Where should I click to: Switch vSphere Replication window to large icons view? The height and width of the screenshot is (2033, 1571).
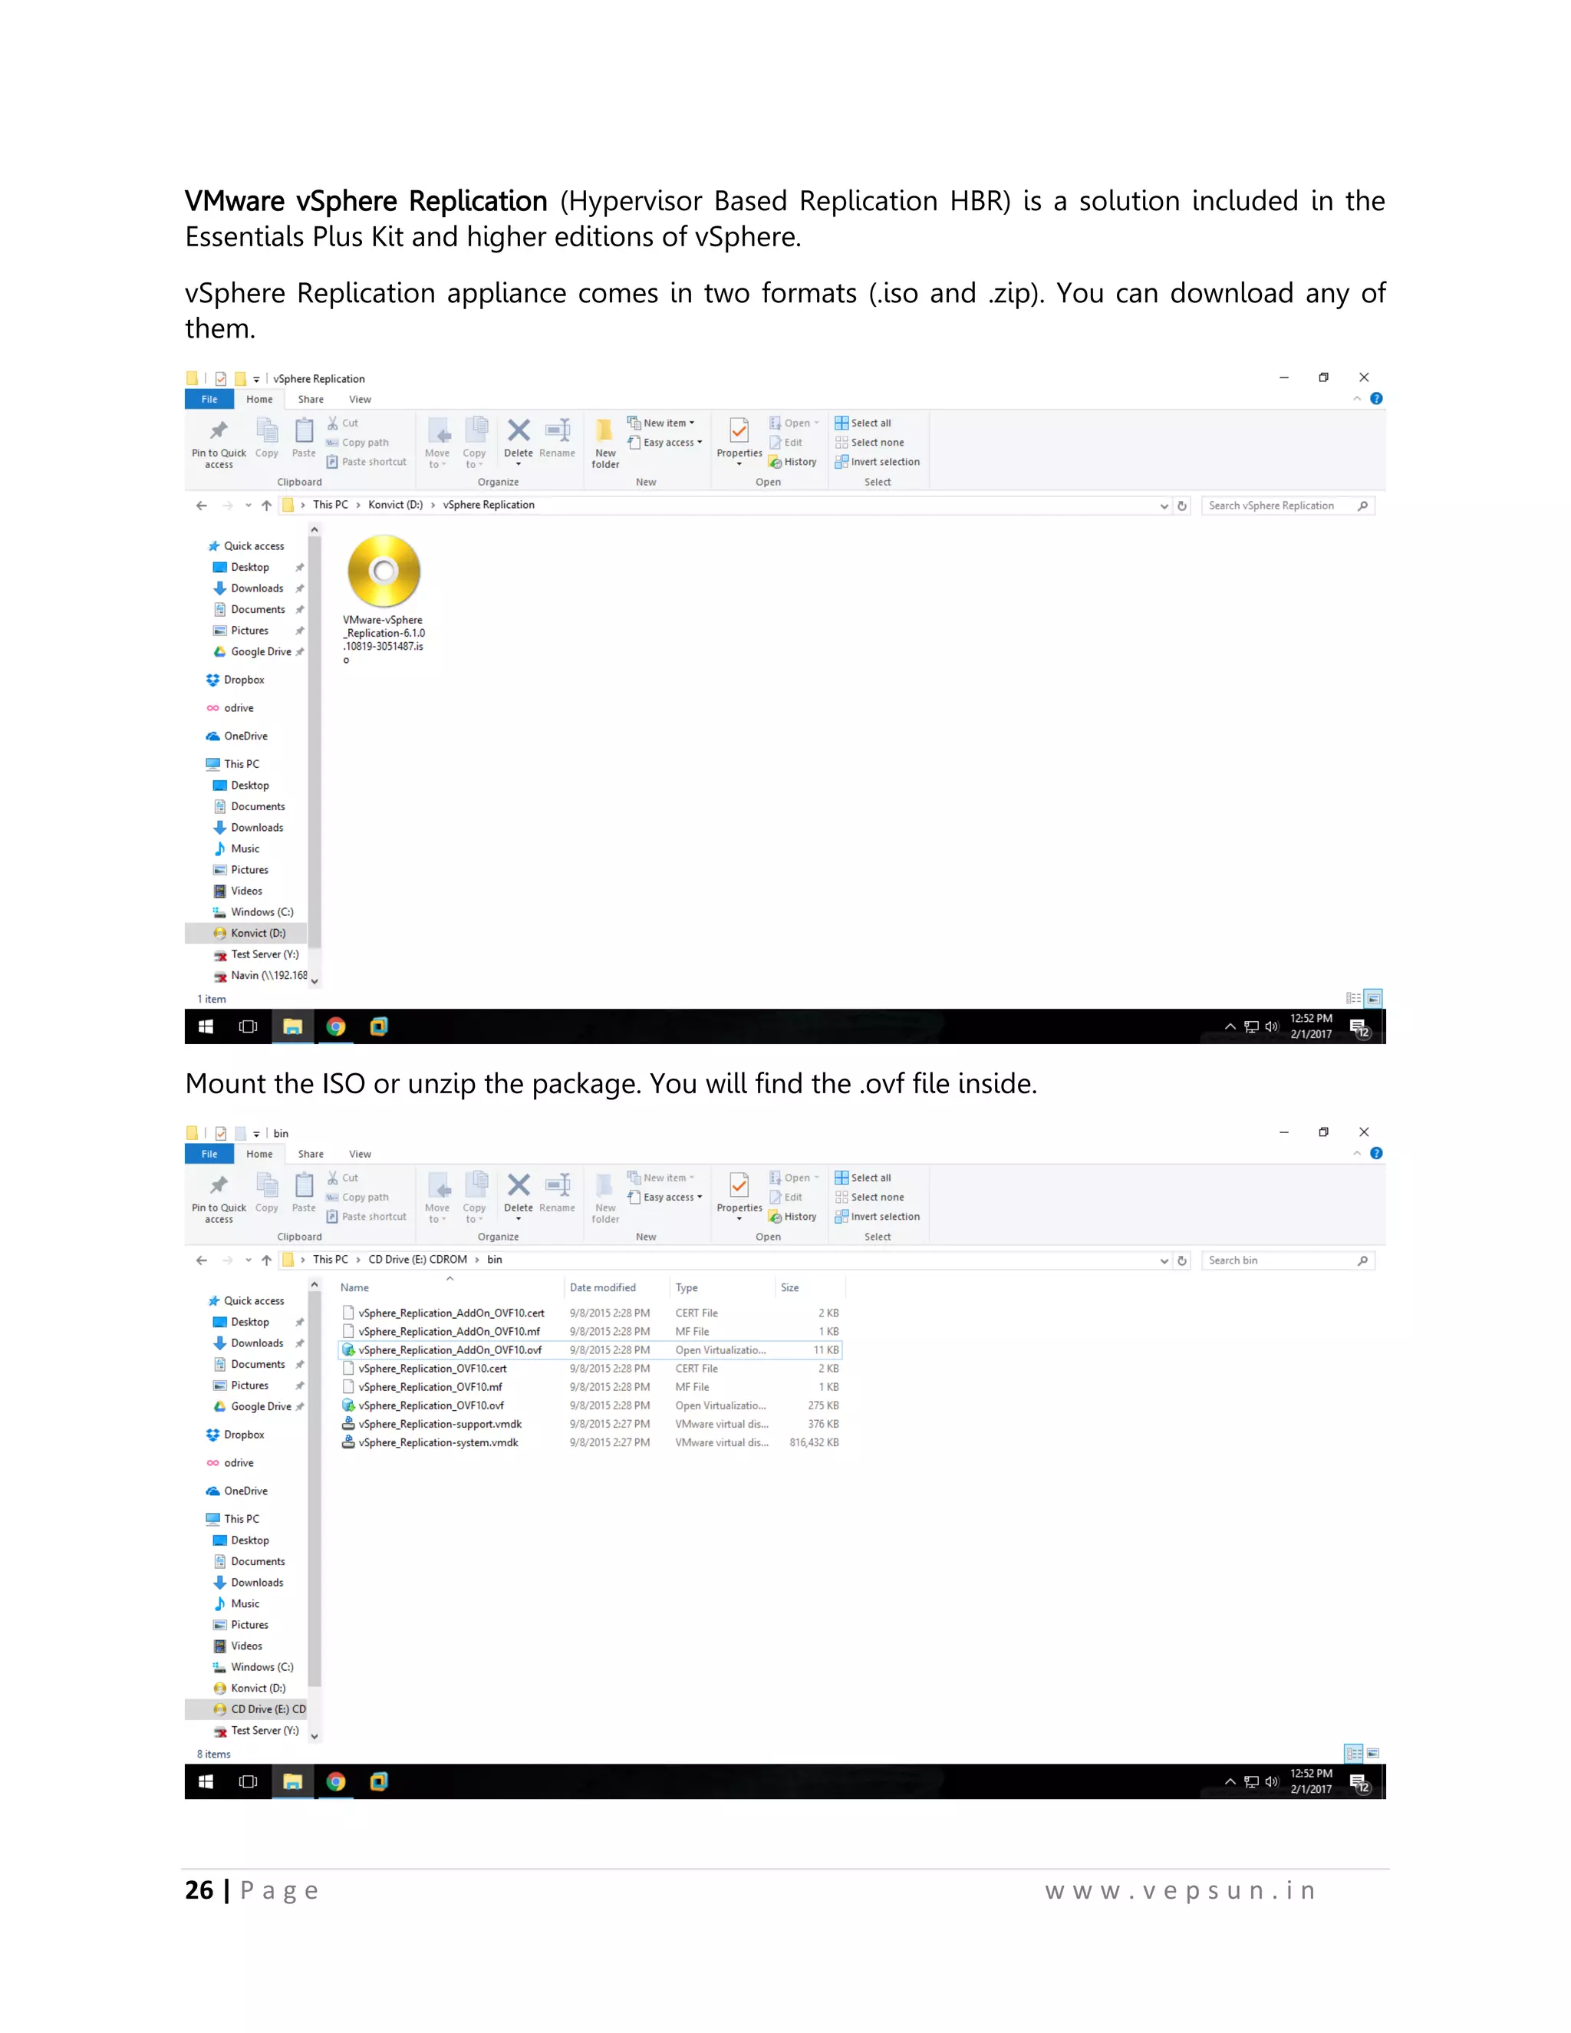(1373, 998)
